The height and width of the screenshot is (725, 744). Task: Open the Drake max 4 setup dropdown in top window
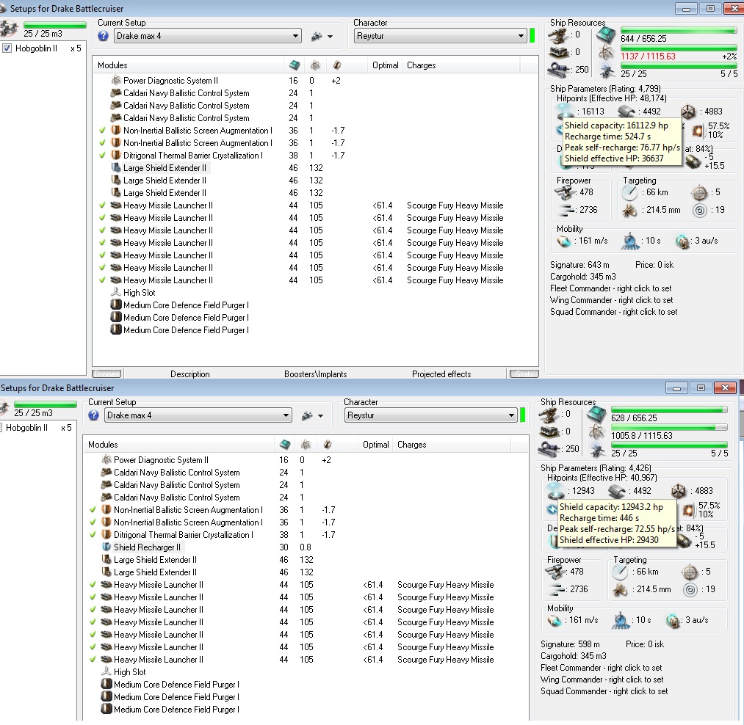click(207, 36)
